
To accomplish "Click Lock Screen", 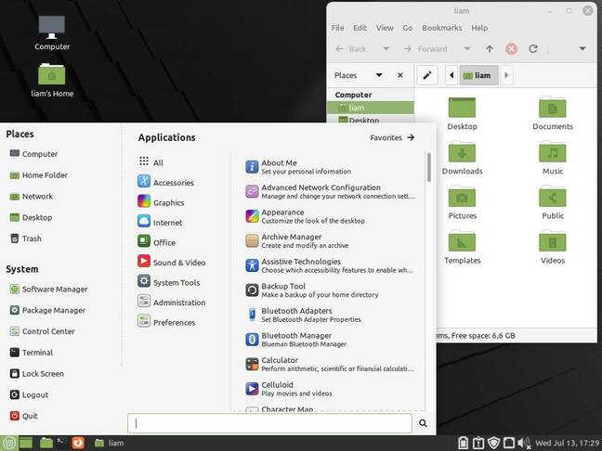I will pos(37,374).
